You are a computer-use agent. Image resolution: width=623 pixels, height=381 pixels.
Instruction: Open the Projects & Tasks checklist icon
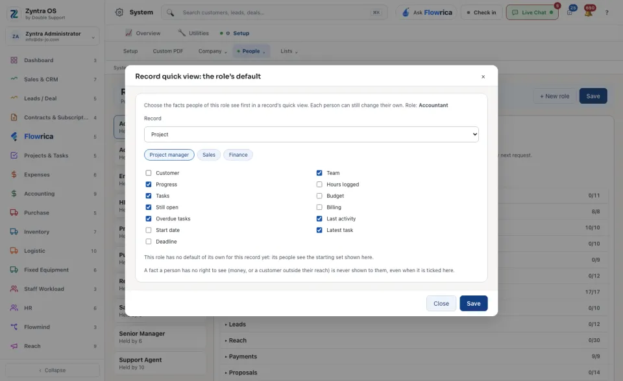point(14,155)
